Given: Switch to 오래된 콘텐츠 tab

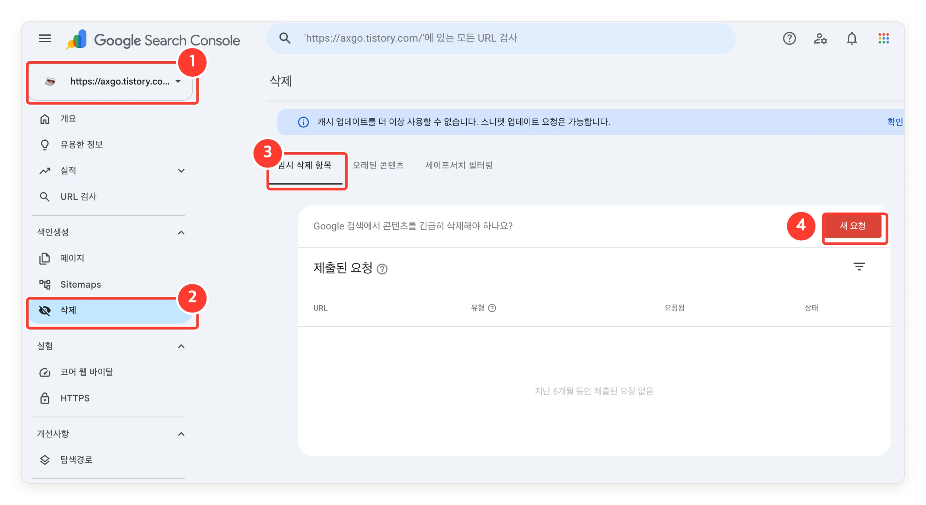Looking at the screenshot, I should [378, 165].
